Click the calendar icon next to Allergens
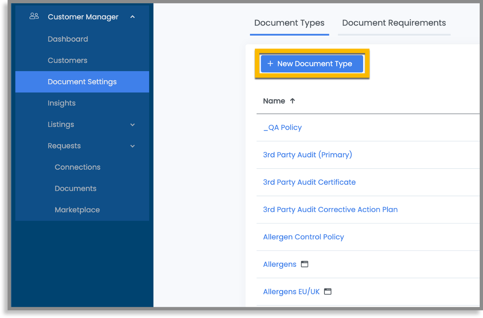The width and height of the screenshot is (483, 318). tap(305, 264)
